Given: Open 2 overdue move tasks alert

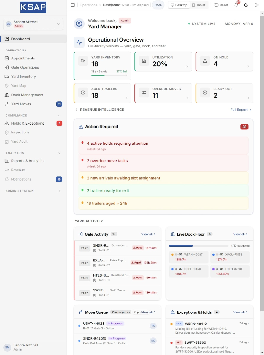Looking at the screenshot, I should pyautogui.click(x=163, y=163).
